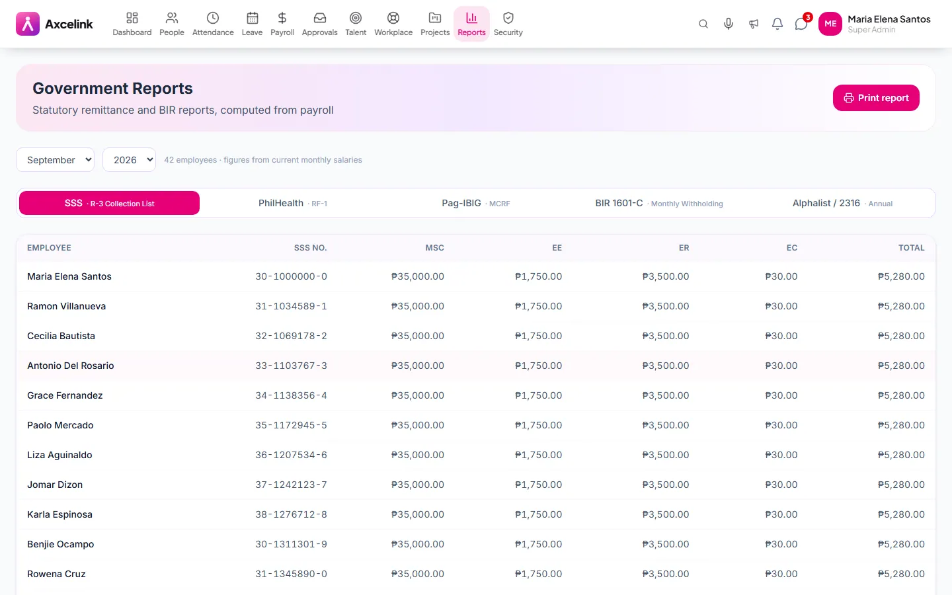Click the Government Reports heading
Viewport: 952px width, 595px height.
pos(112,89)
